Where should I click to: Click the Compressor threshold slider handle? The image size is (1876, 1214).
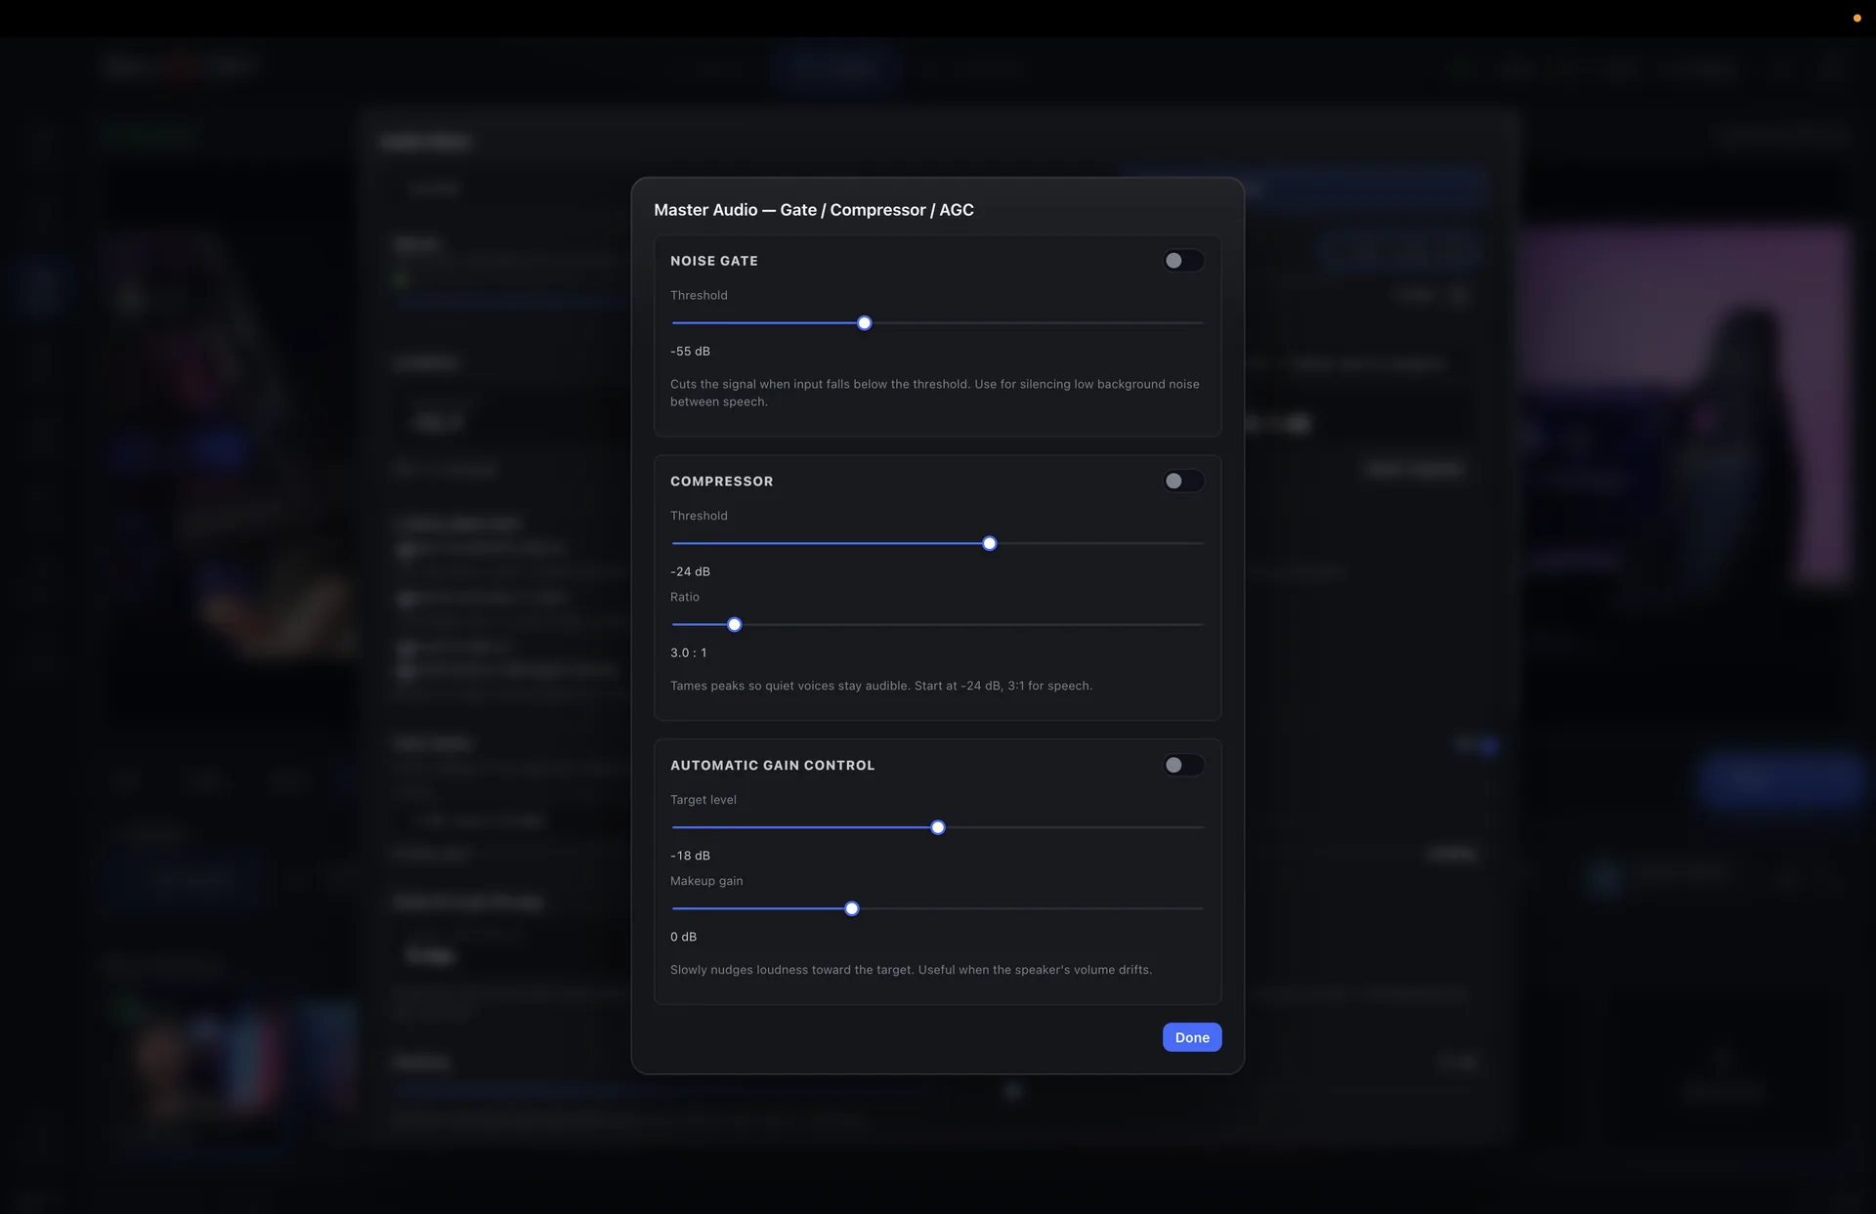(989, 544)
